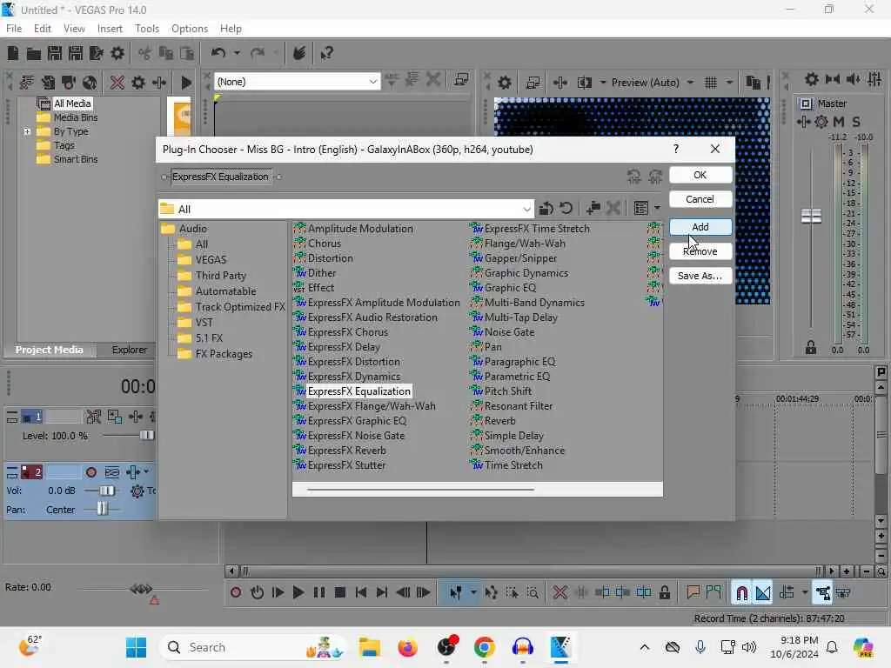
Task: Click the Save As... button
Action: coord(700,276)
